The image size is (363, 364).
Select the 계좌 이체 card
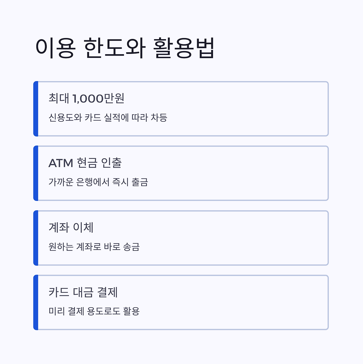pyautogui.click(x=181, y=238)
